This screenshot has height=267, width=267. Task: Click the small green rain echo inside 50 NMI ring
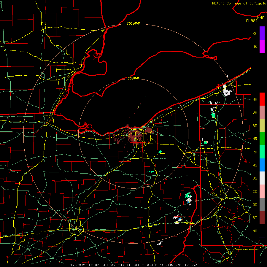click(x=160, y=152)
